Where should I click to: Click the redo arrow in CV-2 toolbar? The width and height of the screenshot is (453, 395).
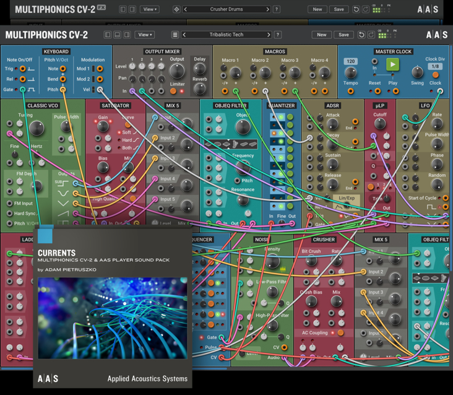[x=372, y=35]
